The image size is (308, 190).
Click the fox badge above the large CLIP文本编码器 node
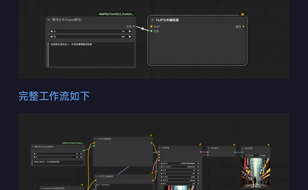click(242, 14)
